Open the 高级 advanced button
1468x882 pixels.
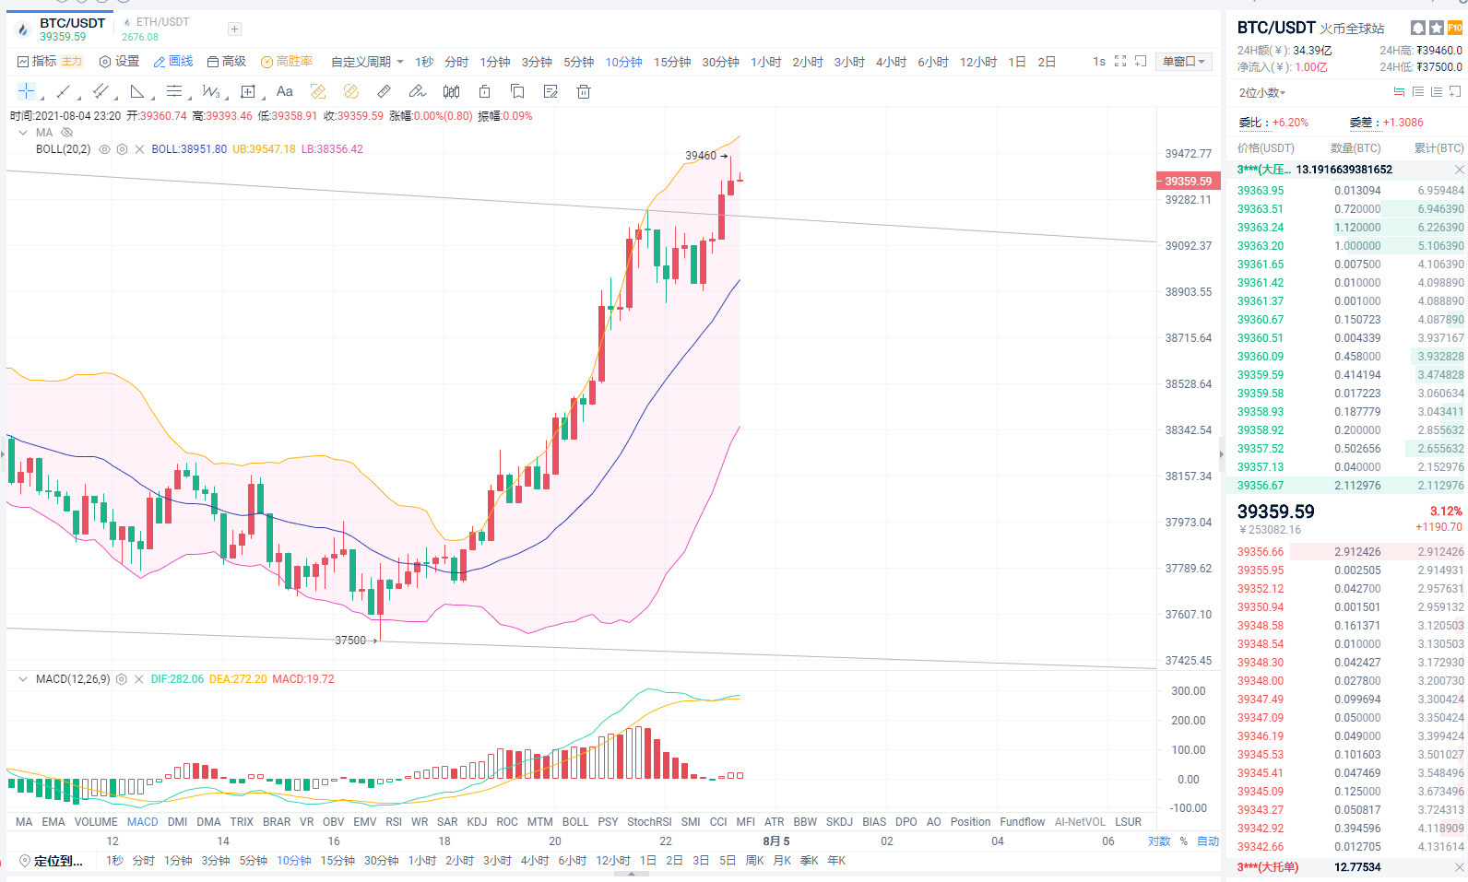coord(227,62)
